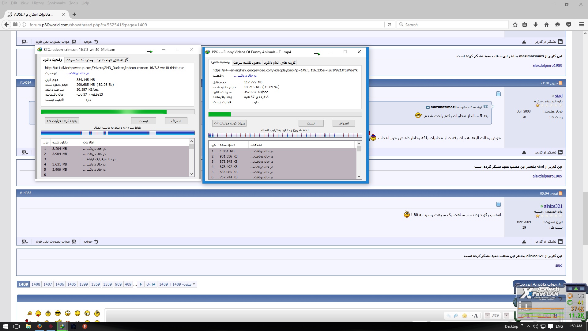Viewport: 588px width, 331px height.
Task: Go back with Firefox back arrow
Action: pos(6,25)
